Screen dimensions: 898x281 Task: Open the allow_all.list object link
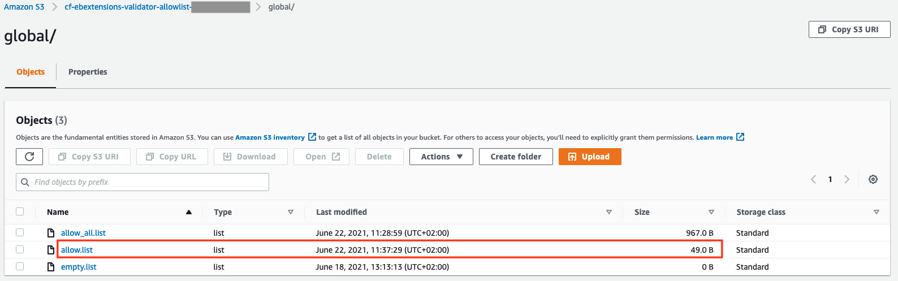pyautogui.click(x=83, y=233)
